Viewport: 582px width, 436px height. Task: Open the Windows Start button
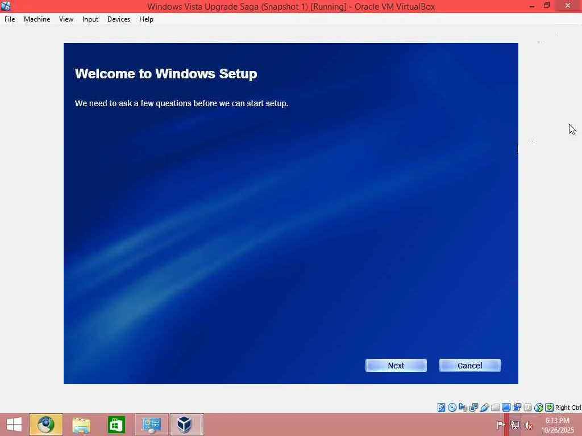coord(14,425)
